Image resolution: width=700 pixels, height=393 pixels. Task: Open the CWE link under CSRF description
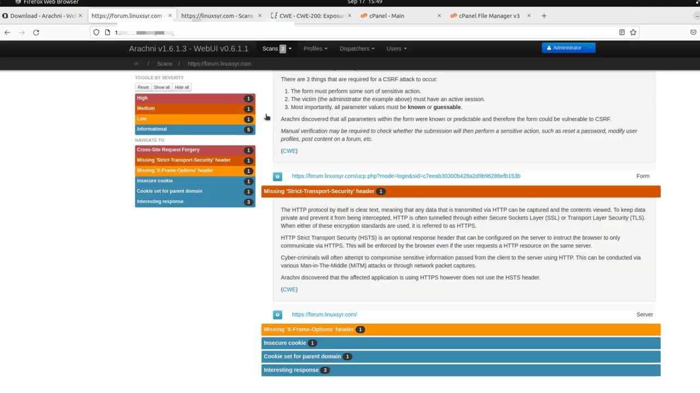289,151
